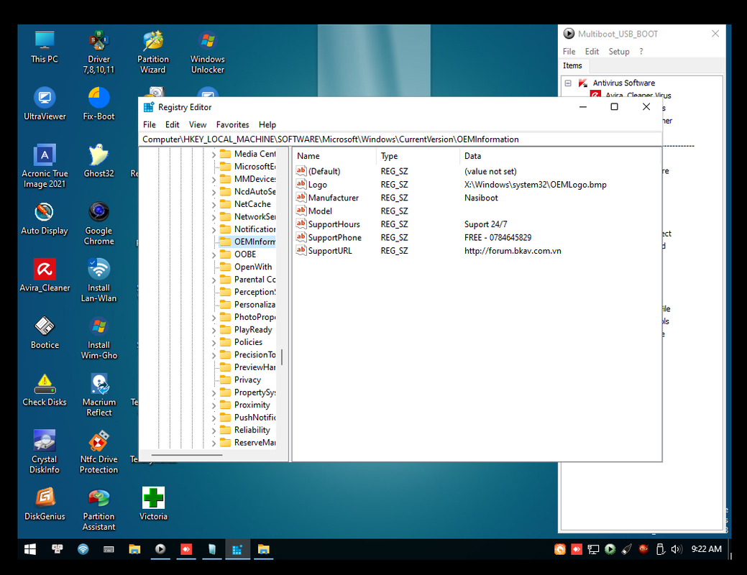
Task: Open Auto Display desktop icon
Action: 45,218
